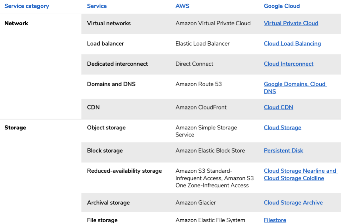This screenshot has height=224, width=342.
Task: Open the Cloud Storage link
Action: pyautogui.click(x=282, y=128)
